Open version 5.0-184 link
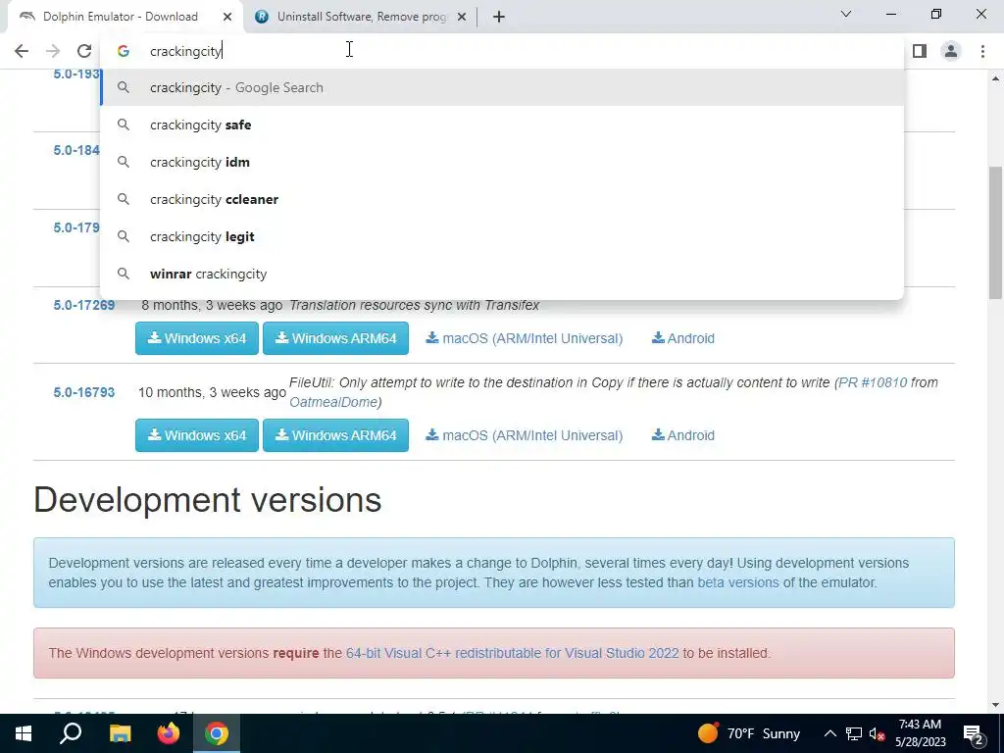Viewport: 1004px width, 753px height. 76,150
